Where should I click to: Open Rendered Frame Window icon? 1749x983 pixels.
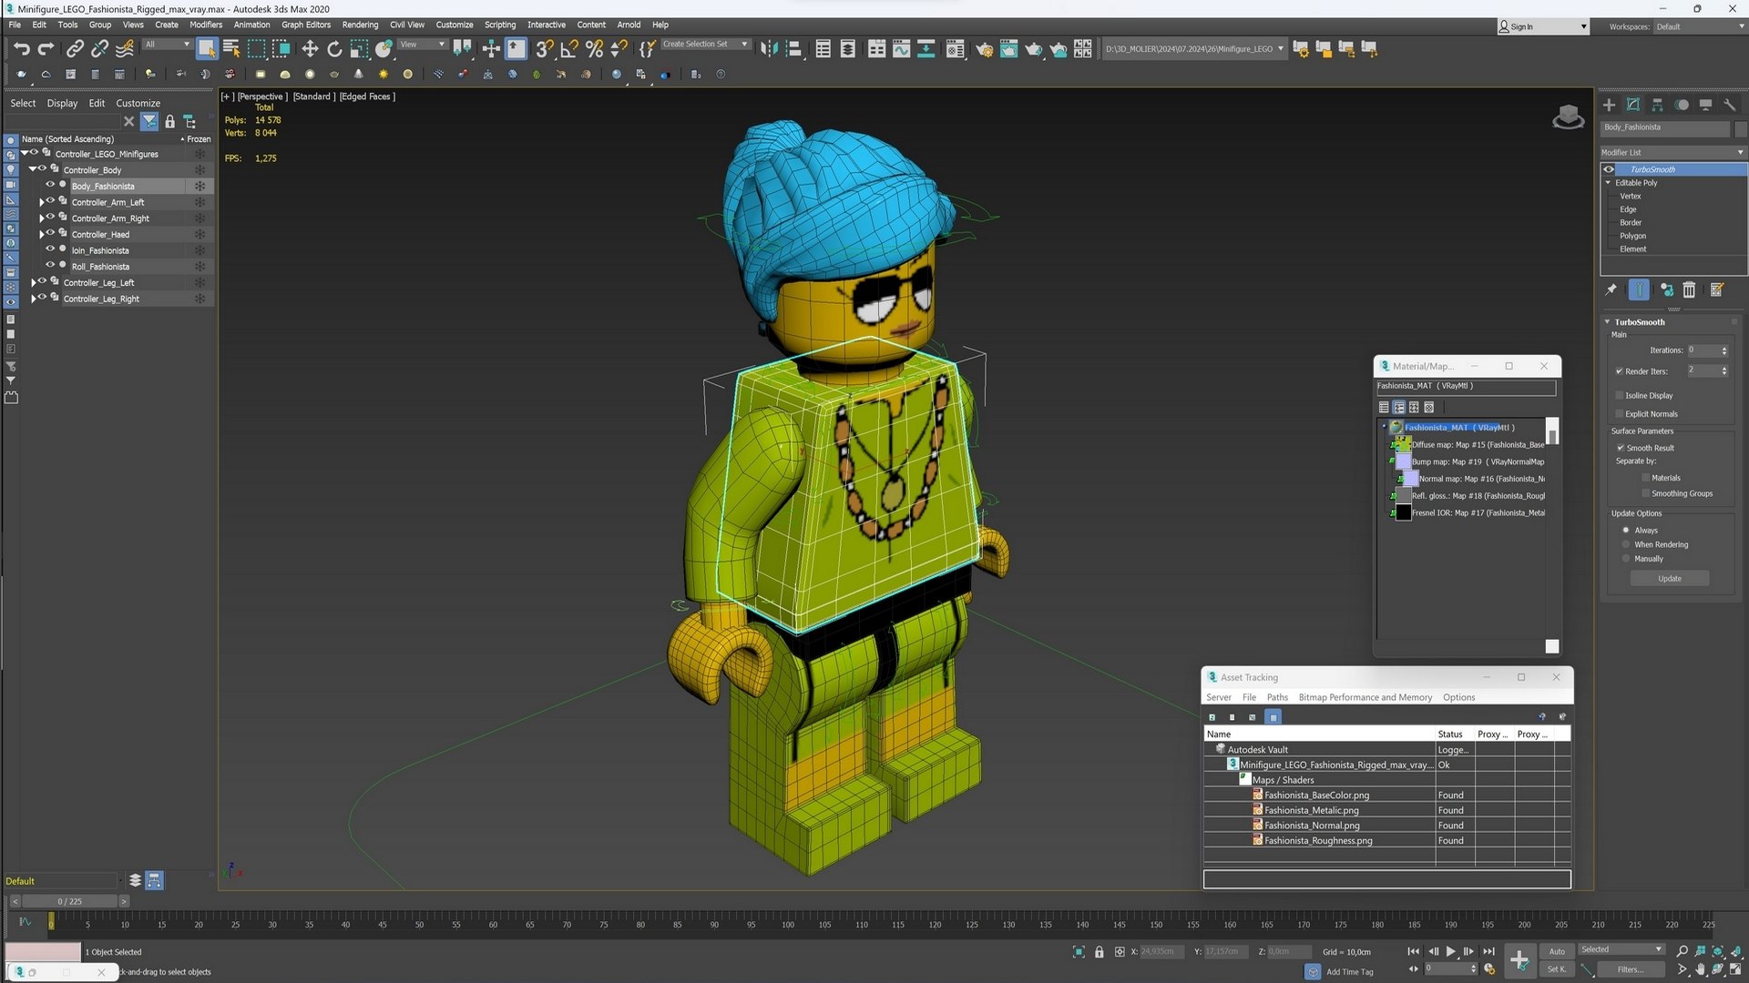pos(1009,49)
